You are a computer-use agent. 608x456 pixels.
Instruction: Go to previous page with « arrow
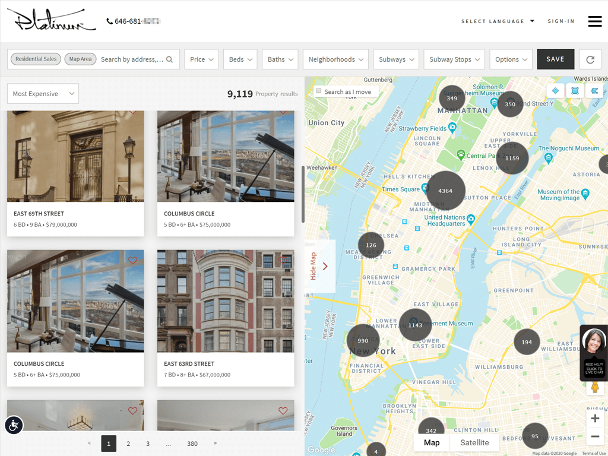89,443
